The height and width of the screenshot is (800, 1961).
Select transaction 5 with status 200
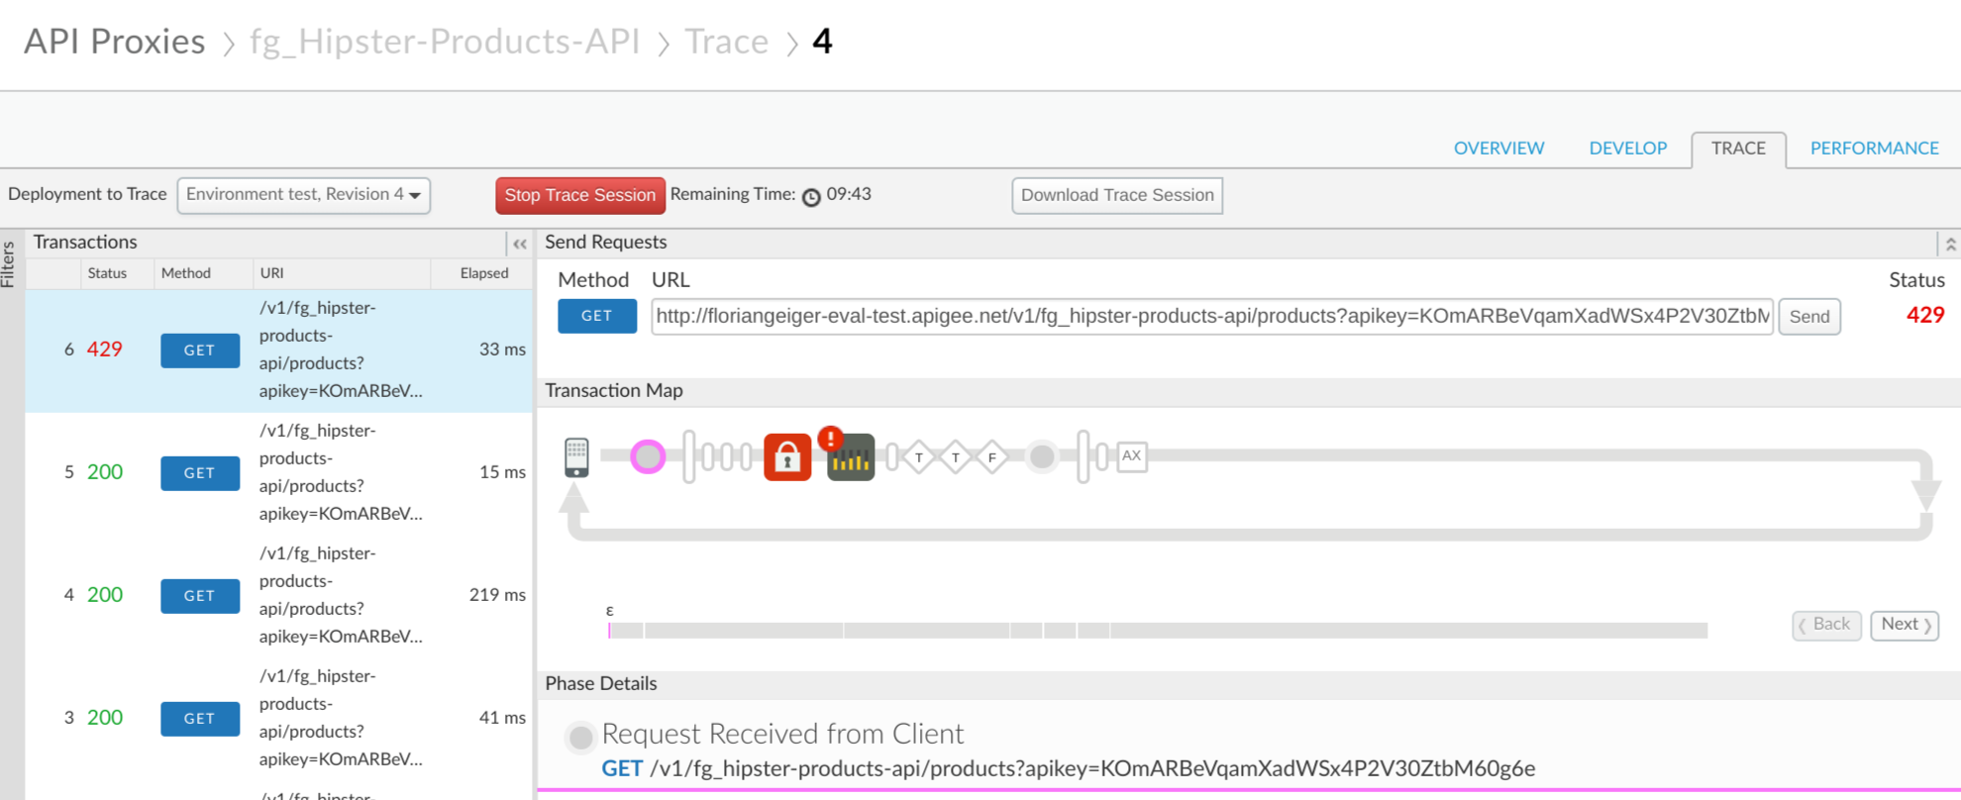tap(278, 473)
